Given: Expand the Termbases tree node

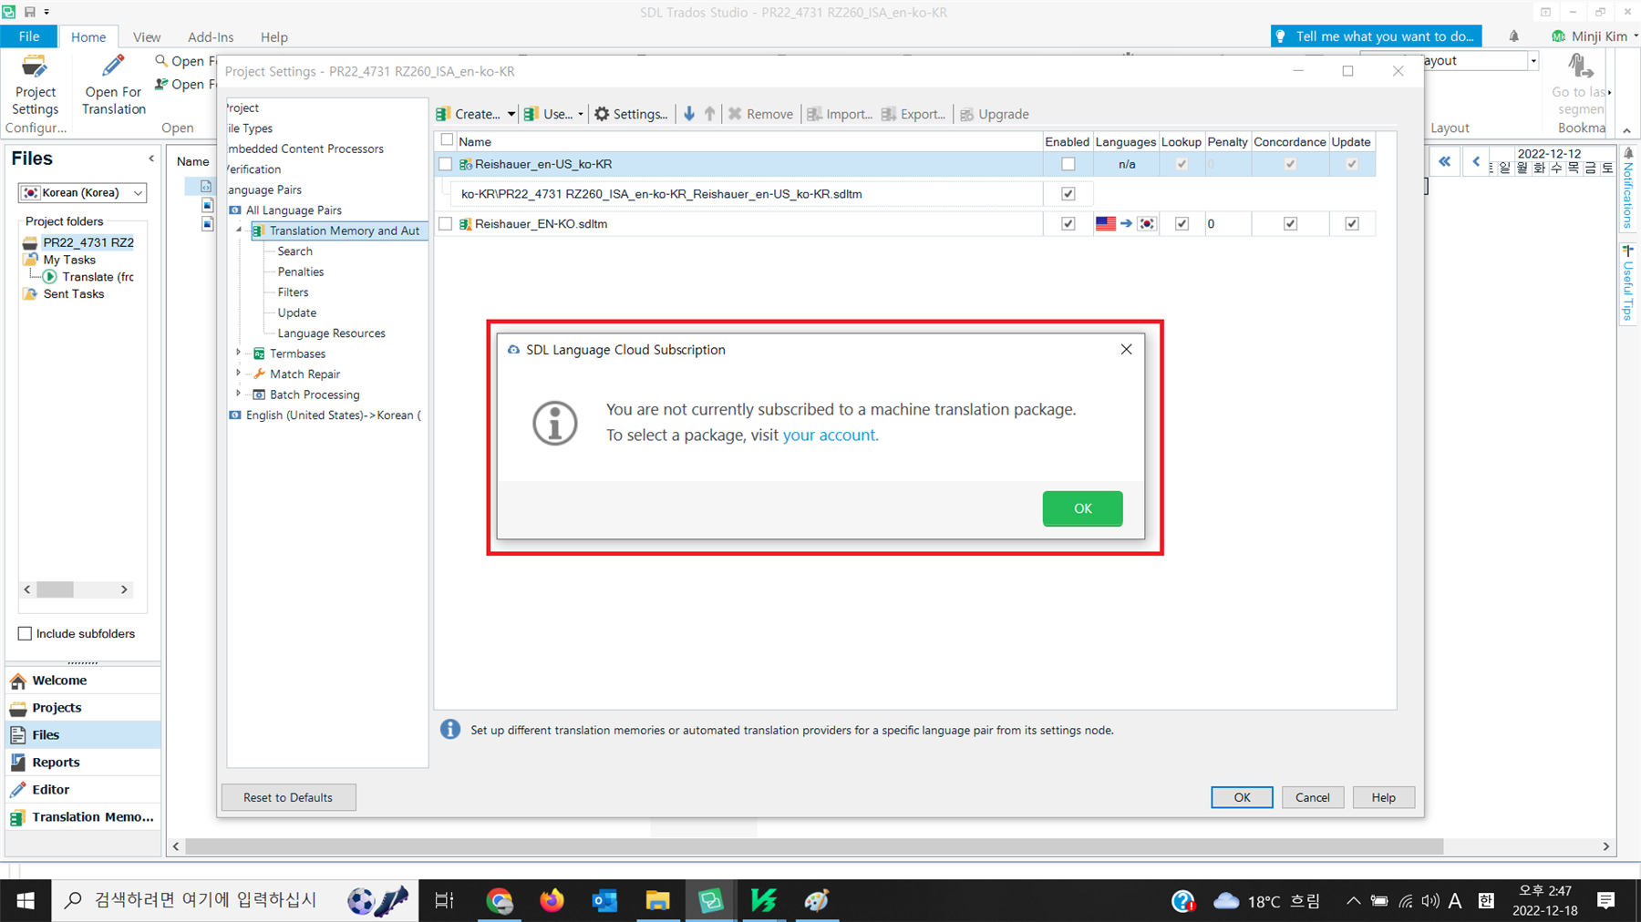Looking at the screenshot, I should [x=239, y=353].
